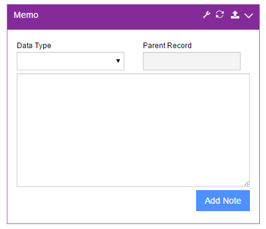
Task: Focus the Parent Record field
Action: (x=192, y=61)
